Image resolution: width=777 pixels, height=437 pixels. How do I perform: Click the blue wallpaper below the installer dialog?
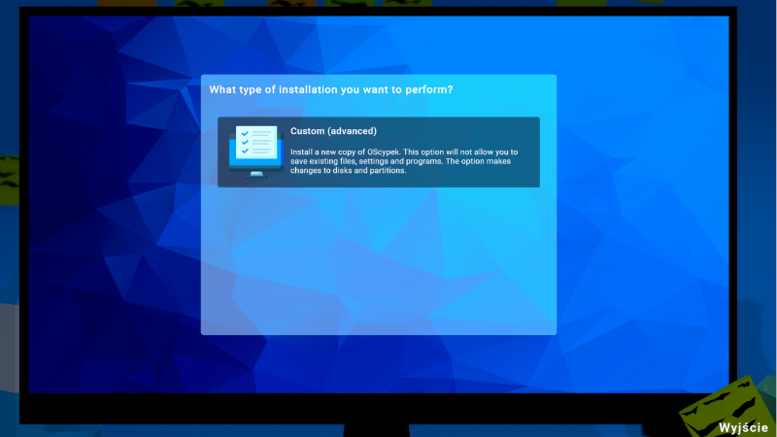click(379, 364)
